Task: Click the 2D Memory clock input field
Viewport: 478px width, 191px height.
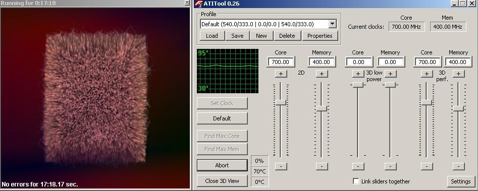Action: (322, 62)
